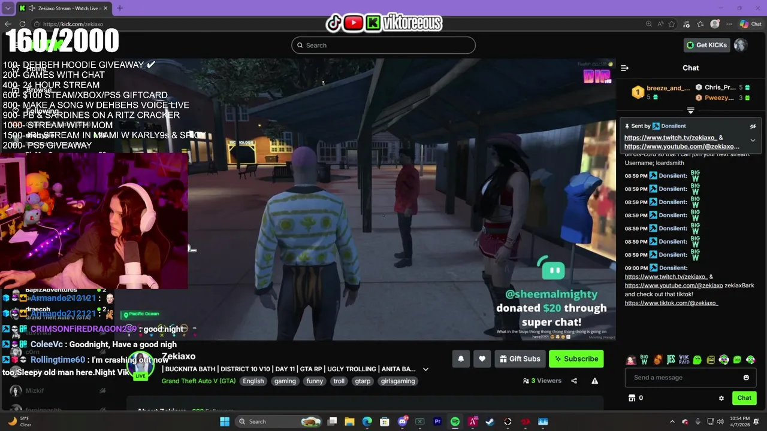Insert the BIG W emote from quick bar
Viewport: 767px width, 431px height.
point(644,360)
